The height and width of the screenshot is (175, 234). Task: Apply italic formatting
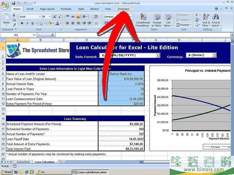[27, 23]
